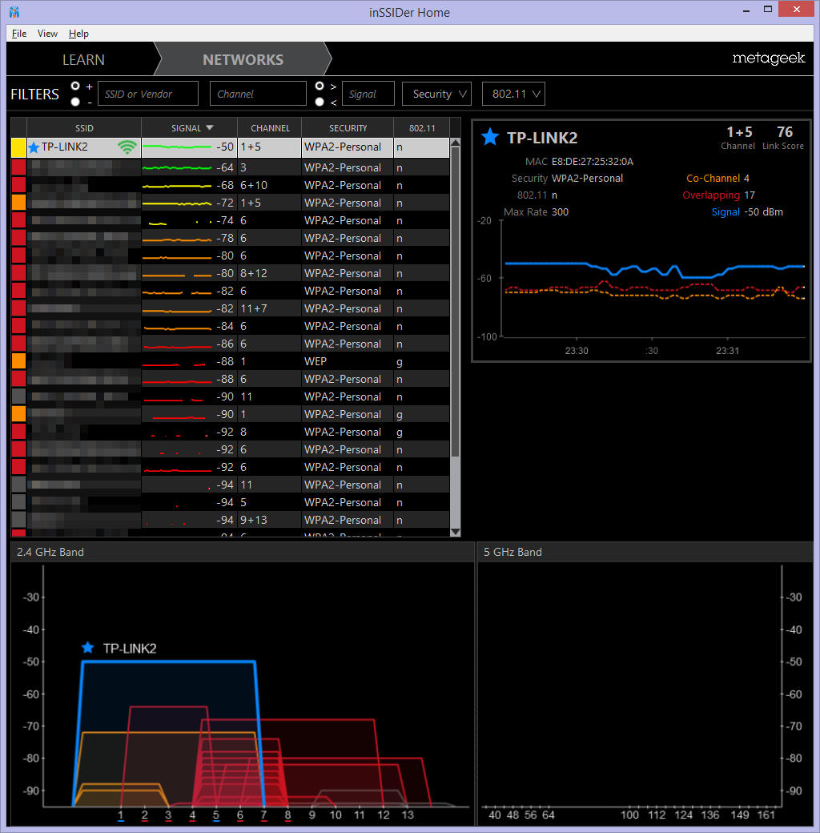Click the 6+10 channel cell
820x833 pixels.
[254, 185]
